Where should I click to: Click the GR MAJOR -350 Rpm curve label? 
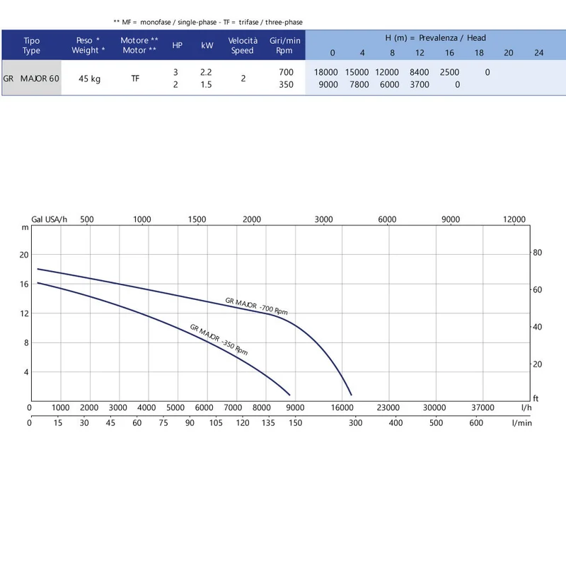(x=219, y=340)
